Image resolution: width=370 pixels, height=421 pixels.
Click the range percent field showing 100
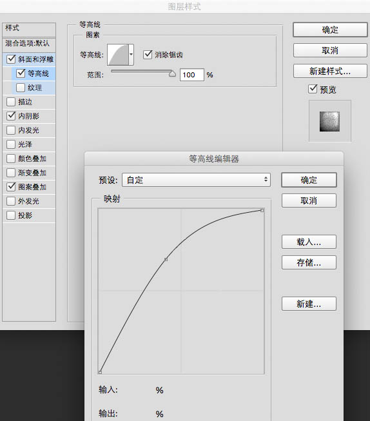191,75
